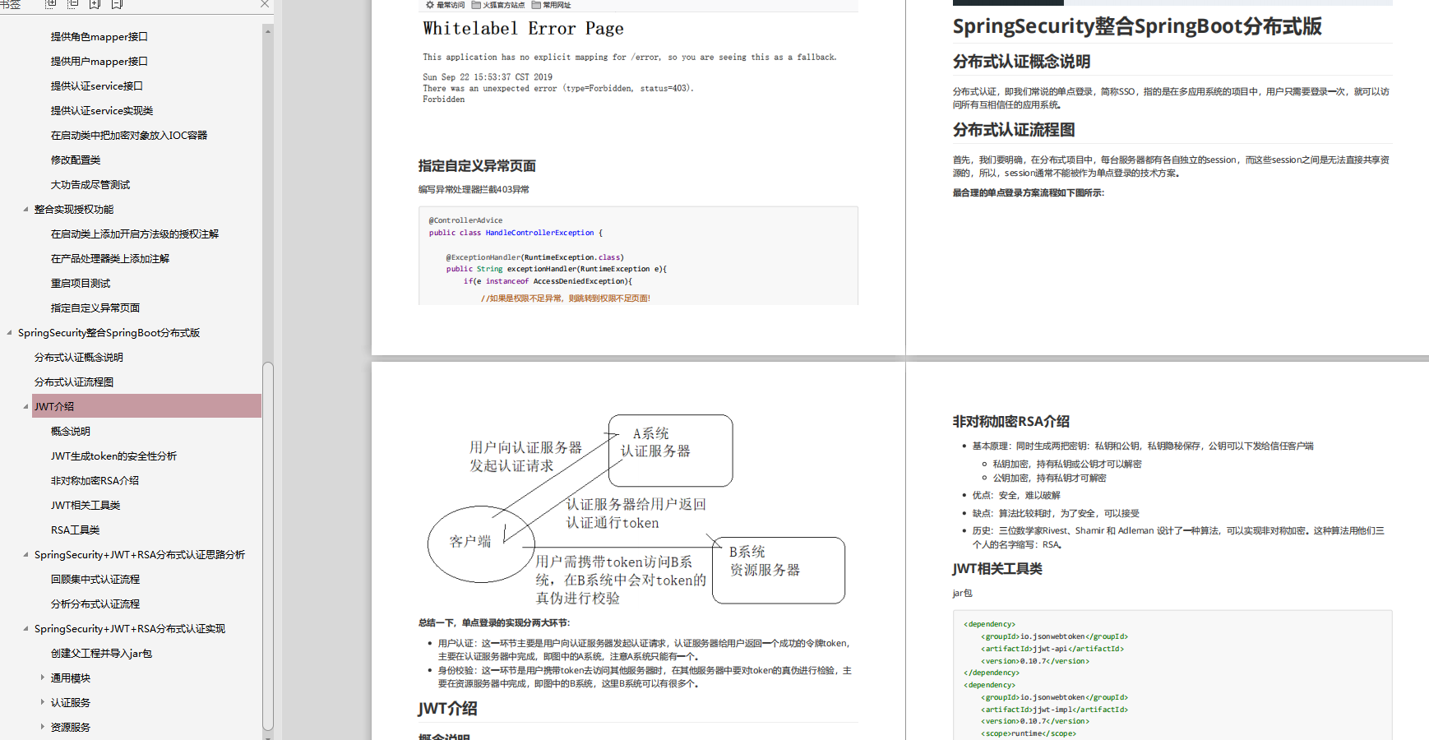Viewport: 1429px width, 740px height.
Task: Open bookmark 提供角色mapper接口
Action: tap(99, 37)
